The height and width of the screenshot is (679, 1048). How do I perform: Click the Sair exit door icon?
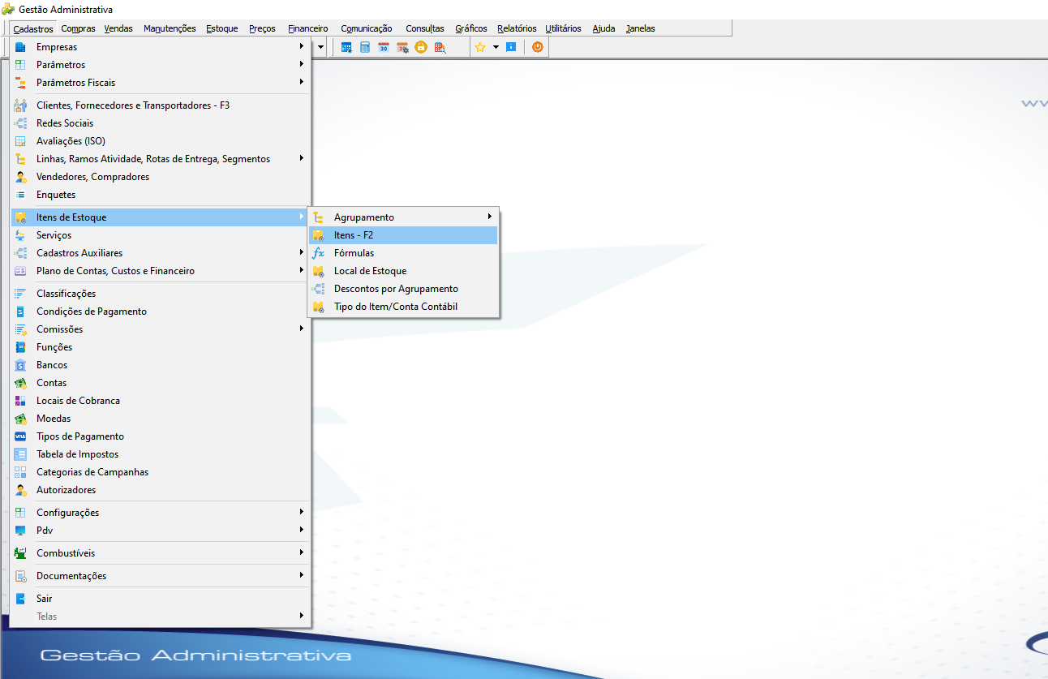tap(21, 599)
